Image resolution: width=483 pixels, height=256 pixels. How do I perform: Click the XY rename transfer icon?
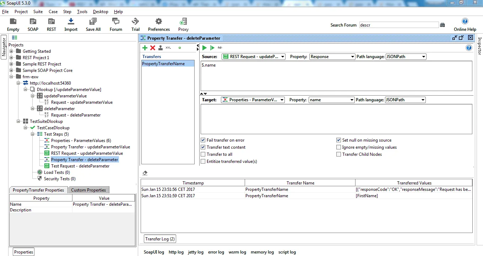168,47
